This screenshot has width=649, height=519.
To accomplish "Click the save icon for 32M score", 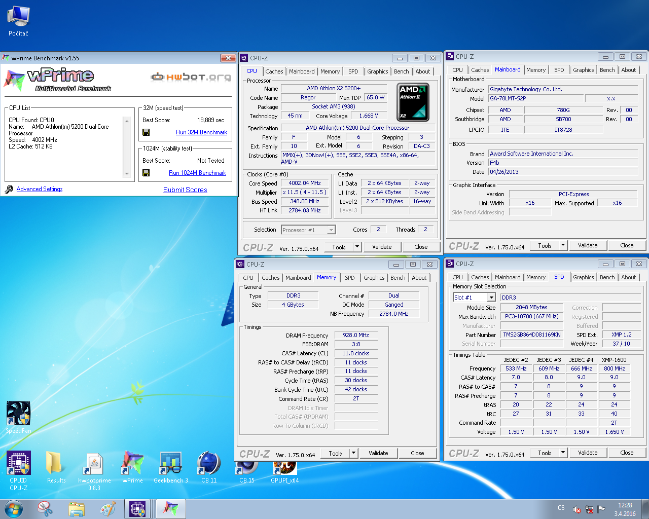I will click(x=146, y=132).
